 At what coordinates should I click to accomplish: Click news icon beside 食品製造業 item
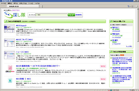[x=111, y=68]
